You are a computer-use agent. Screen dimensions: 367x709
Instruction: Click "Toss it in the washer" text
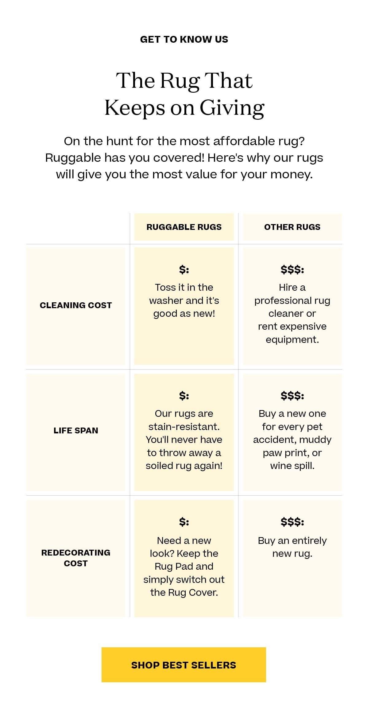[x=184, y=300]
